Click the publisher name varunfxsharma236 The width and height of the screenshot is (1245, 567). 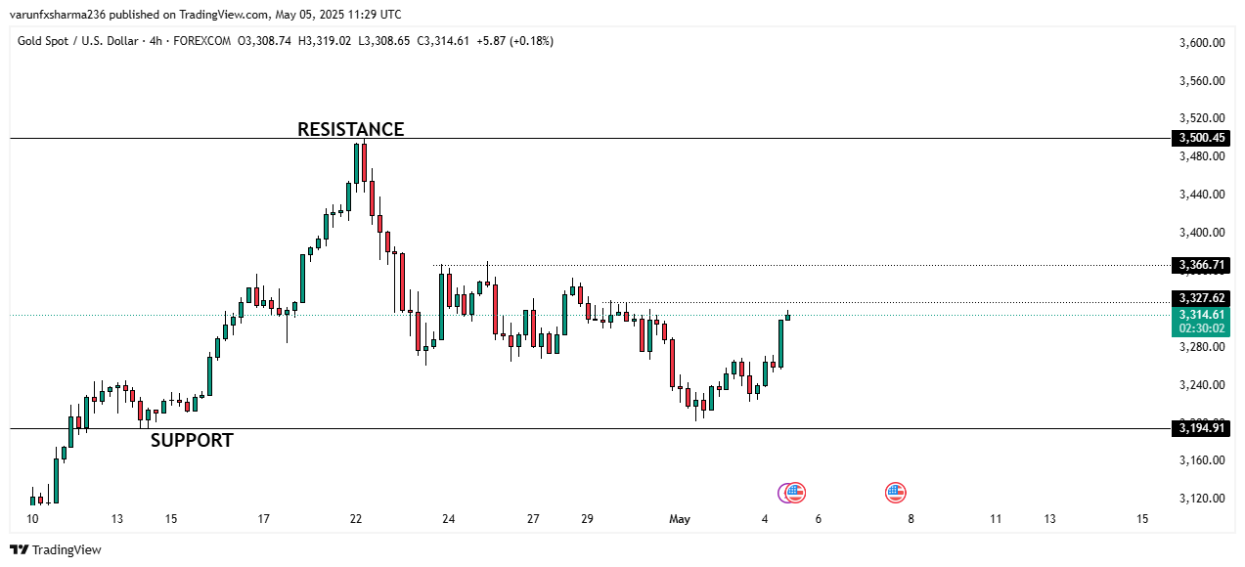tap(56, 15)
